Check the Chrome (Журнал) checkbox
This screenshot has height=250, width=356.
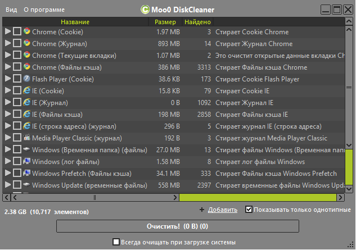17,43
